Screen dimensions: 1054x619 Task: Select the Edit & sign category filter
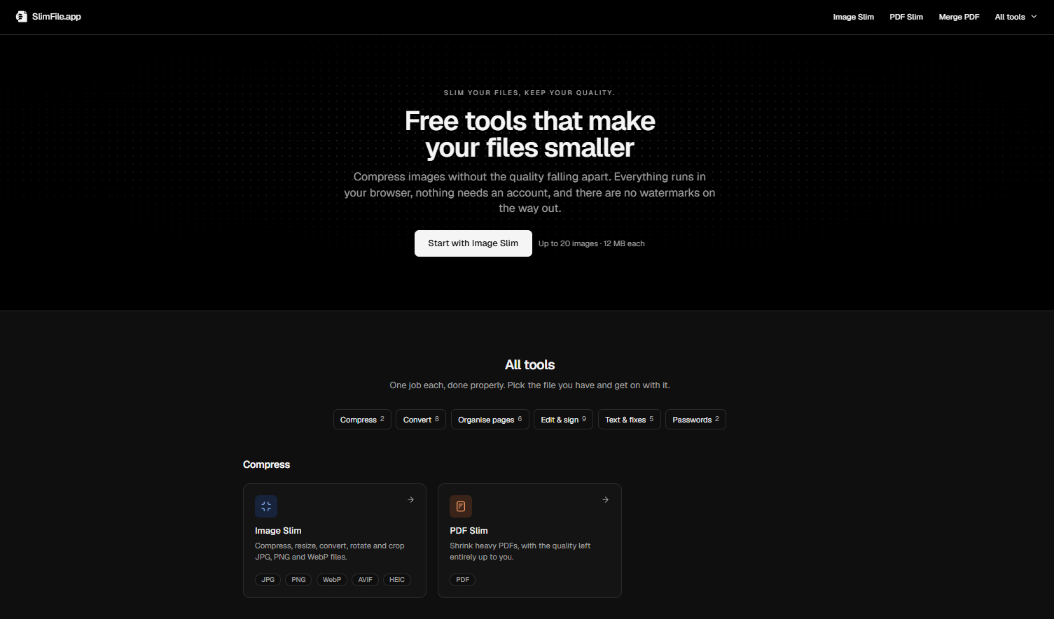click(564, 420)
